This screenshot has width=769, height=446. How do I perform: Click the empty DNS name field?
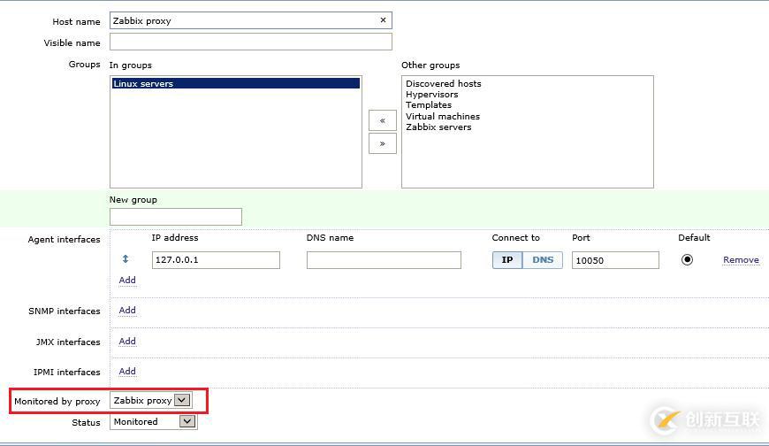[x=384, y=260]
